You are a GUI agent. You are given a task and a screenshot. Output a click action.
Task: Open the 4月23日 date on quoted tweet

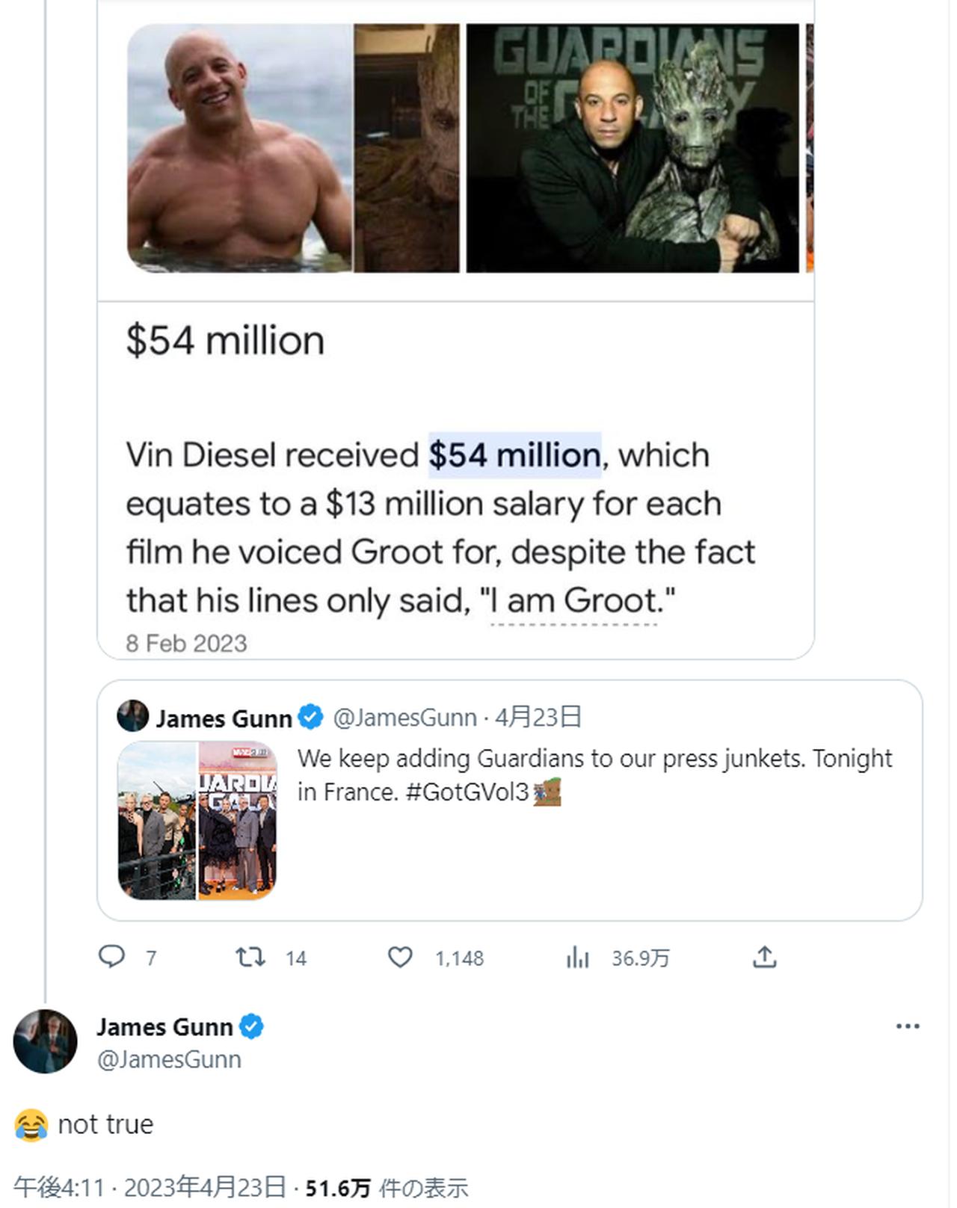538,718
